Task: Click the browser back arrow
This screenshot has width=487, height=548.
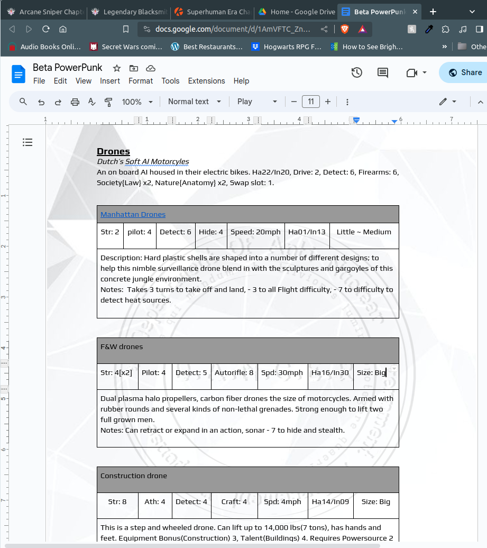Action: 12,29
